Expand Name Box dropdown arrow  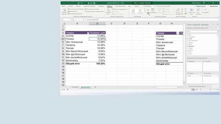click(70, 20)
